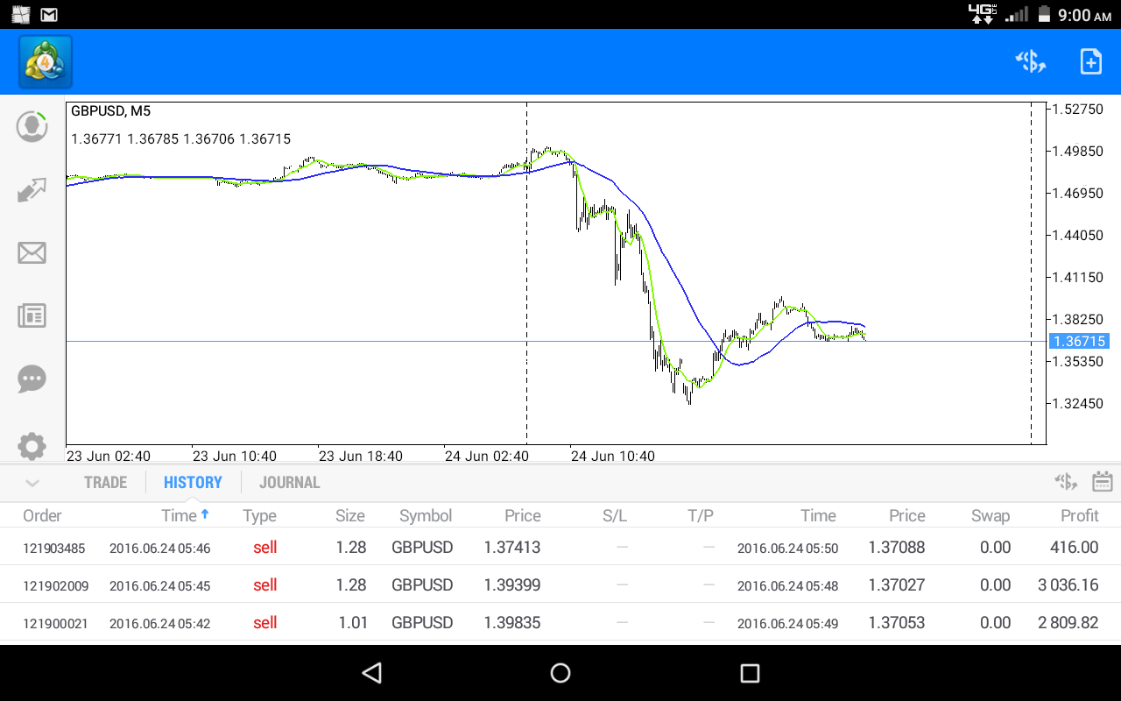
Task: Open the Mailbox from the sidebar
Action: click(x=32, y=252)
